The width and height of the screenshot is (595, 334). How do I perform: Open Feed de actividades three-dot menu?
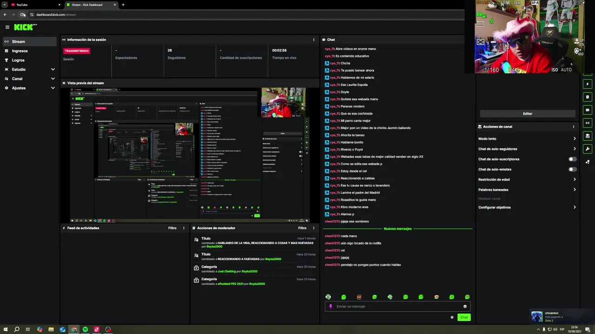coord(184,228)
